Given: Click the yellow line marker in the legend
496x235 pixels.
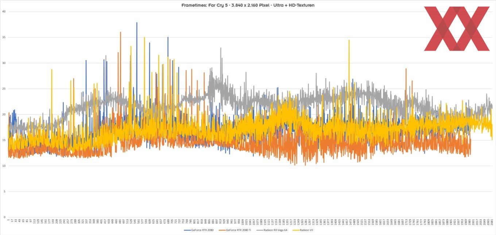Looking at the screenshot, I should pos(296,230).
